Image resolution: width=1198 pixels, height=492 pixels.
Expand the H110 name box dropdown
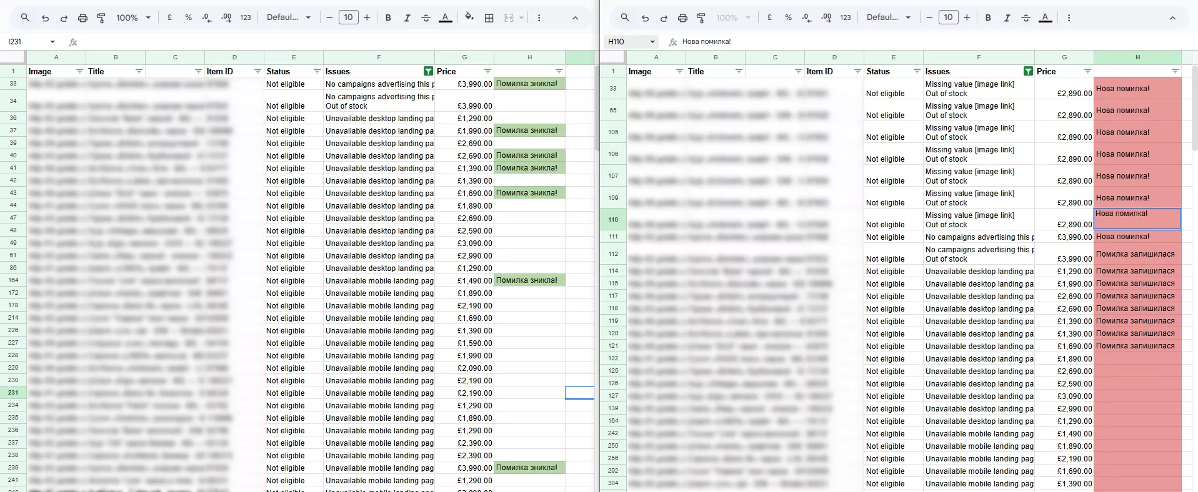652,42
